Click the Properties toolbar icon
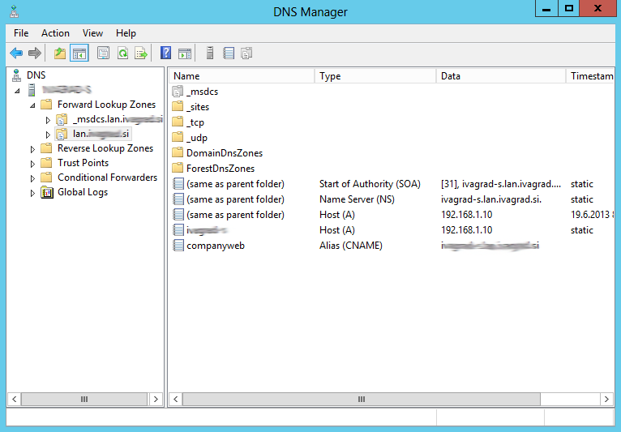Viewport: 621px width, 432px height. 104,53
